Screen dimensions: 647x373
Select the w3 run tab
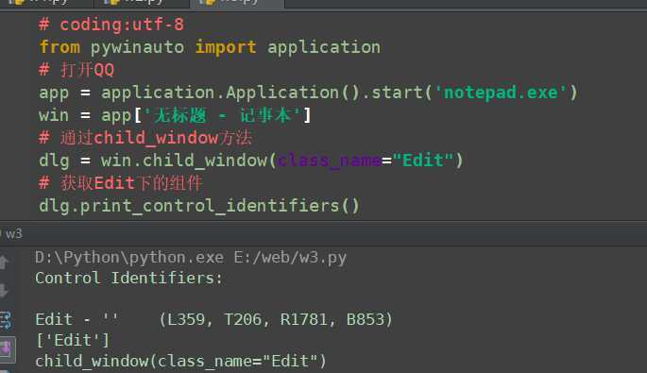click(x=13, y=234)
